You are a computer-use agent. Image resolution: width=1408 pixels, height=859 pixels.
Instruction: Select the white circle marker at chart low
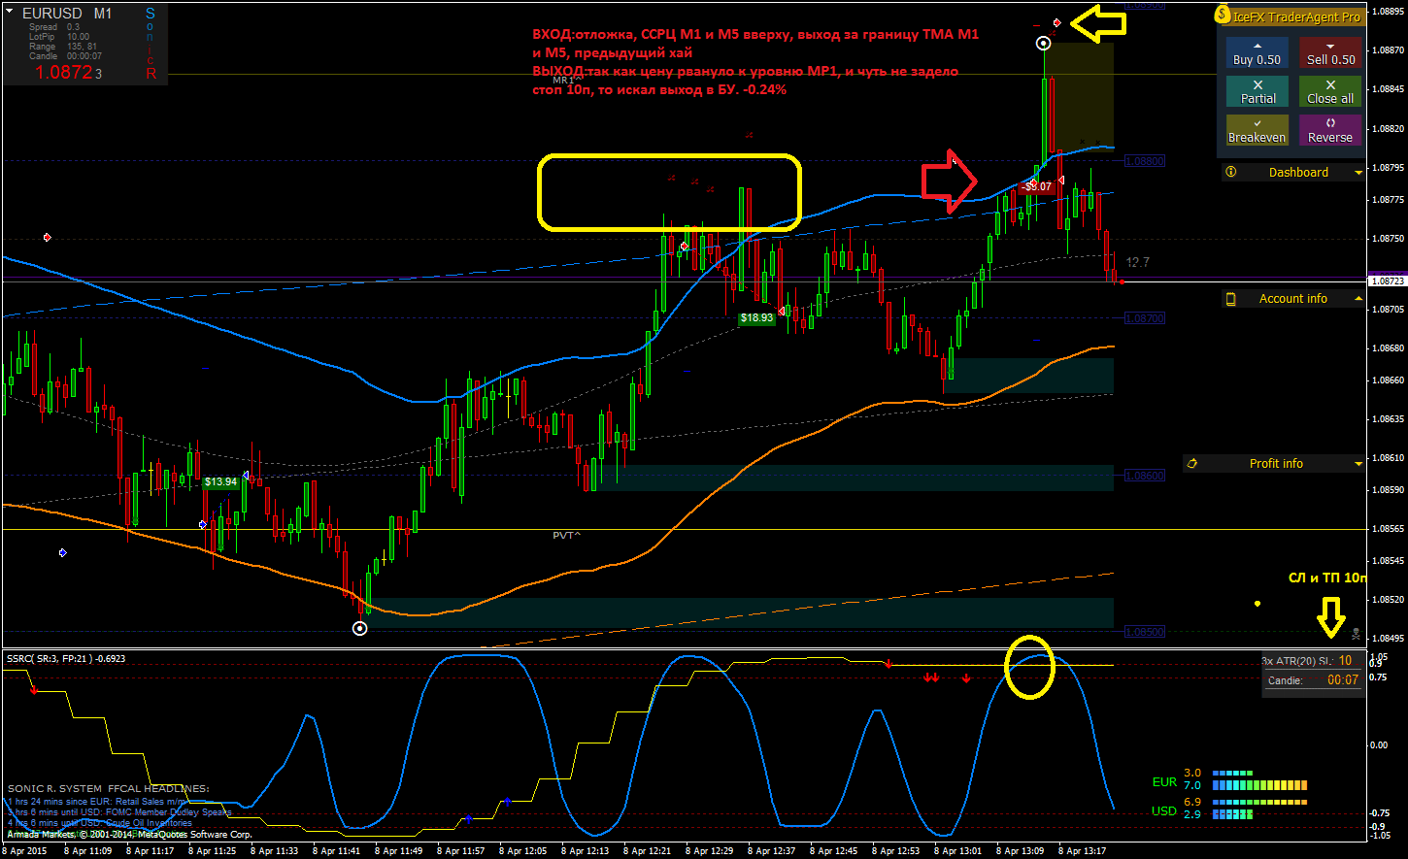click(x=360, y=628)
